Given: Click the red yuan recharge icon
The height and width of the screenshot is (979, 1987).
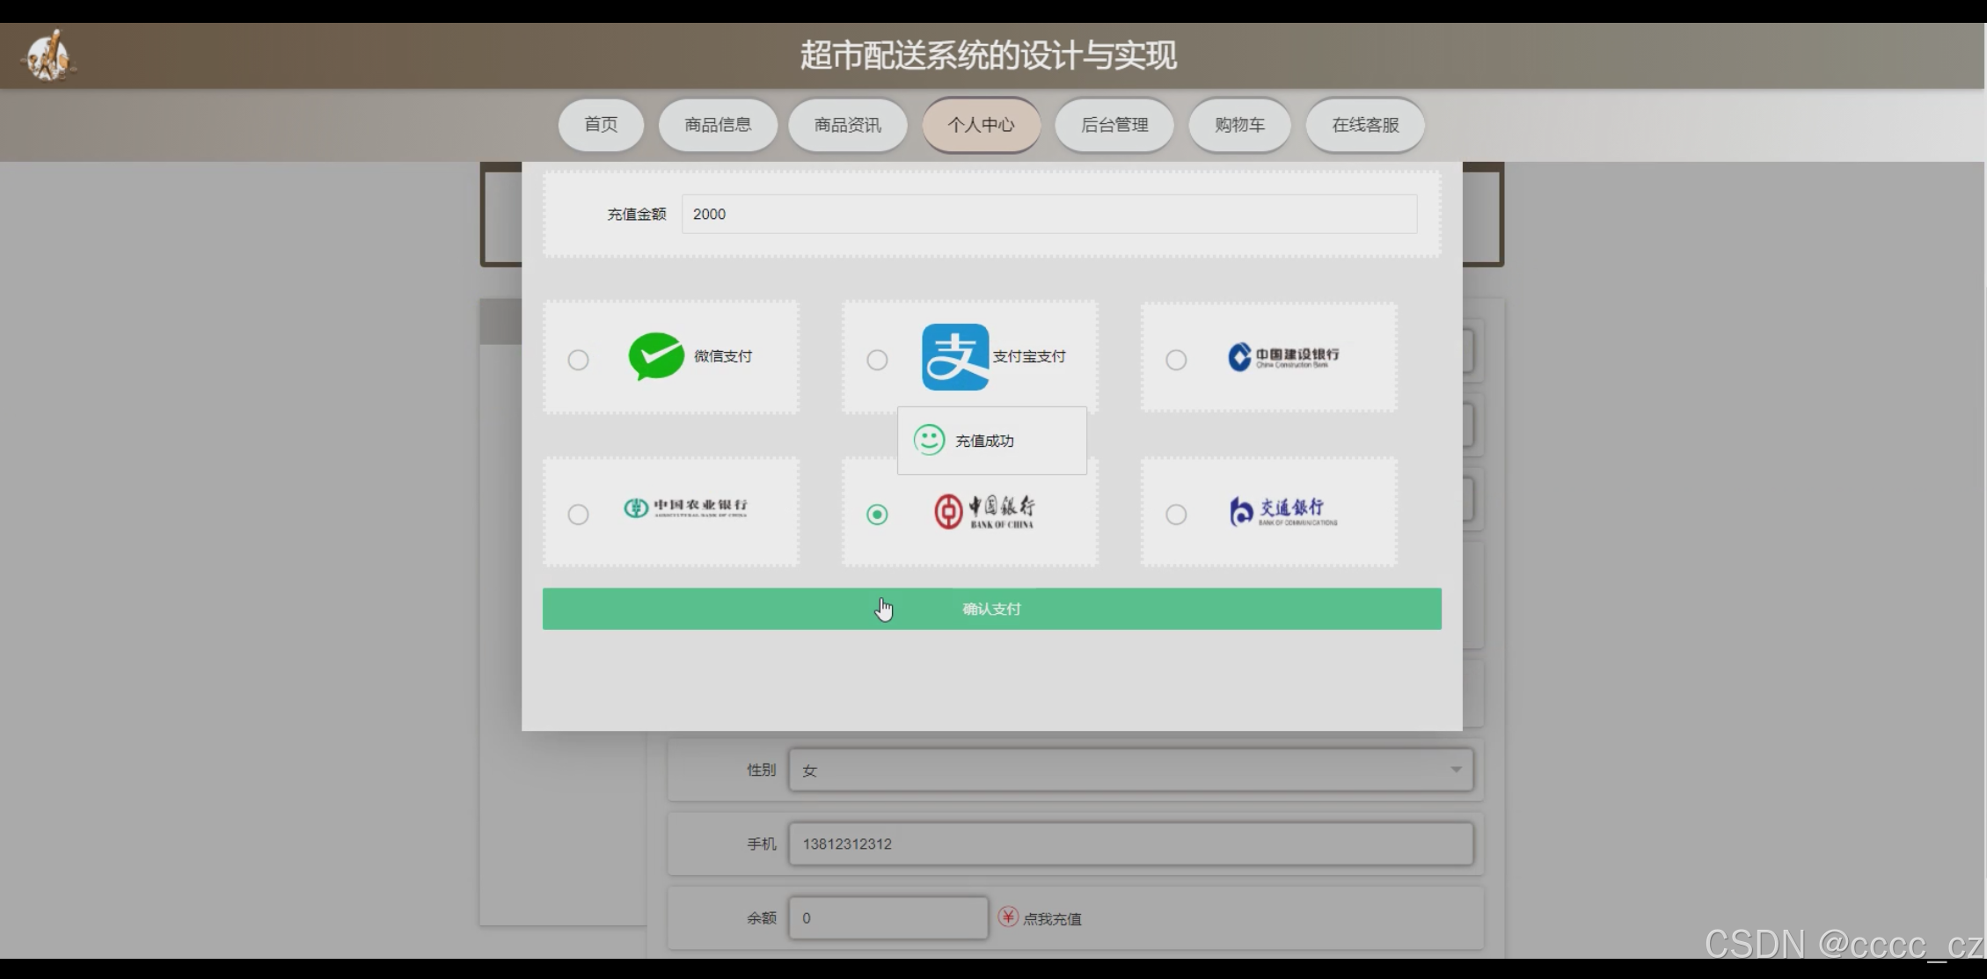Looking at the screenshot, I should [1008, 917].
